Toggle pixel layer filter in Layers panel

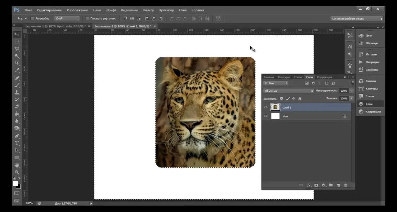coord(307,83)
